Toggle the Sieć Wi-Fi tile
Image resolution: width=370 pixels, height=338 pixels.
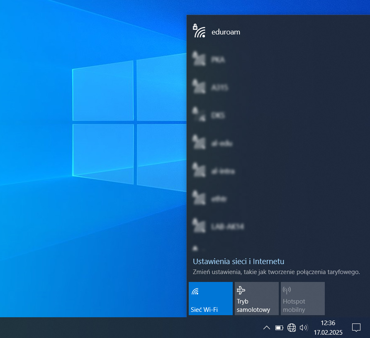click(x=211, y=298)
